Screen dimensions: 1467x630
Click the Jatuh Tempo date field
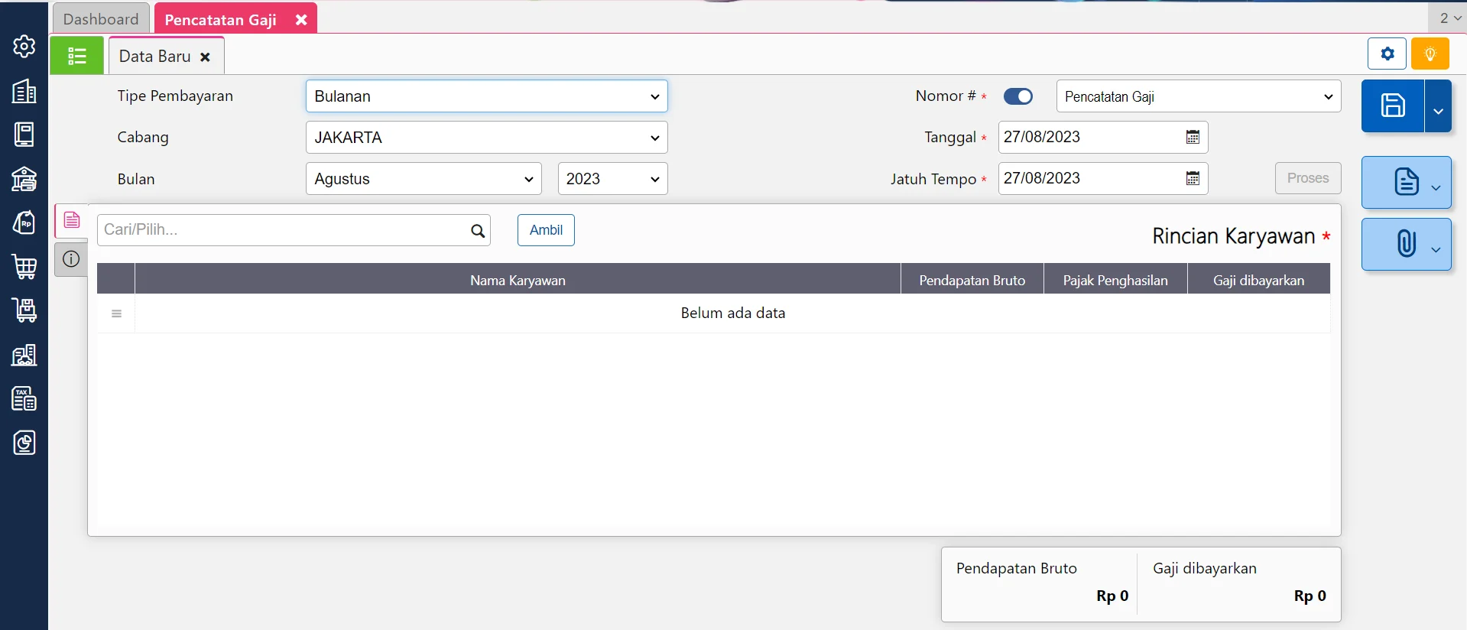(1089, 179)
